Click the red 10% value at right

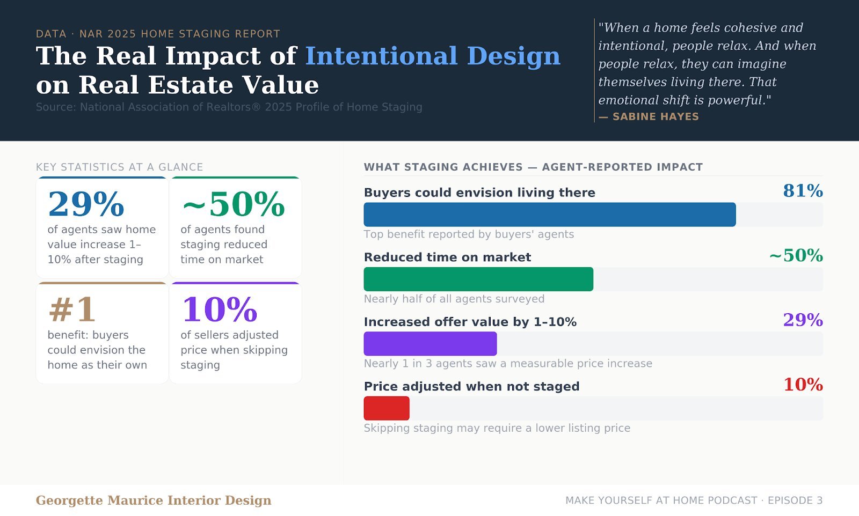tap(803, 385)
